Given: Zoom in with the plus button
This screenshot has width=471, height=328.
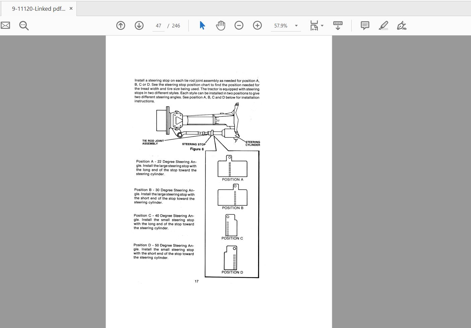Looking at the screenshot, I should [257, 25].
